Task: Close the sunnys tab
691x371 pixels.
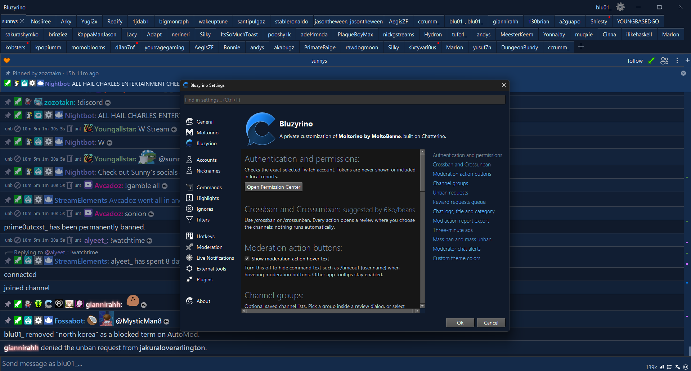Action: (22, 21)
